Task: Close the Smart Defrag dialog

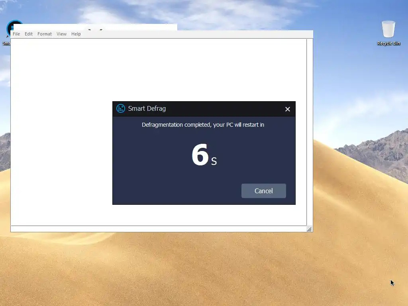Action: tap(288, 109)
